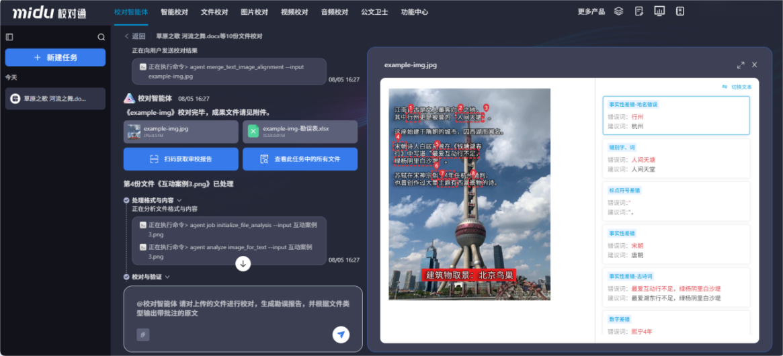783x356 pixels.
Task: Open the 功能中心 tab
Action: pos(415,12)
